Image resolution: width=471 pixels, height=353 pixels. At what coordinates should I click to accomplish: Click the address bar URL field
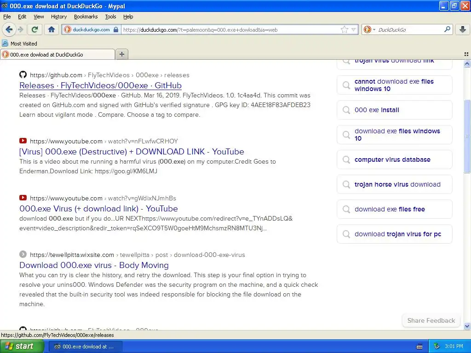tap(230, 30)
